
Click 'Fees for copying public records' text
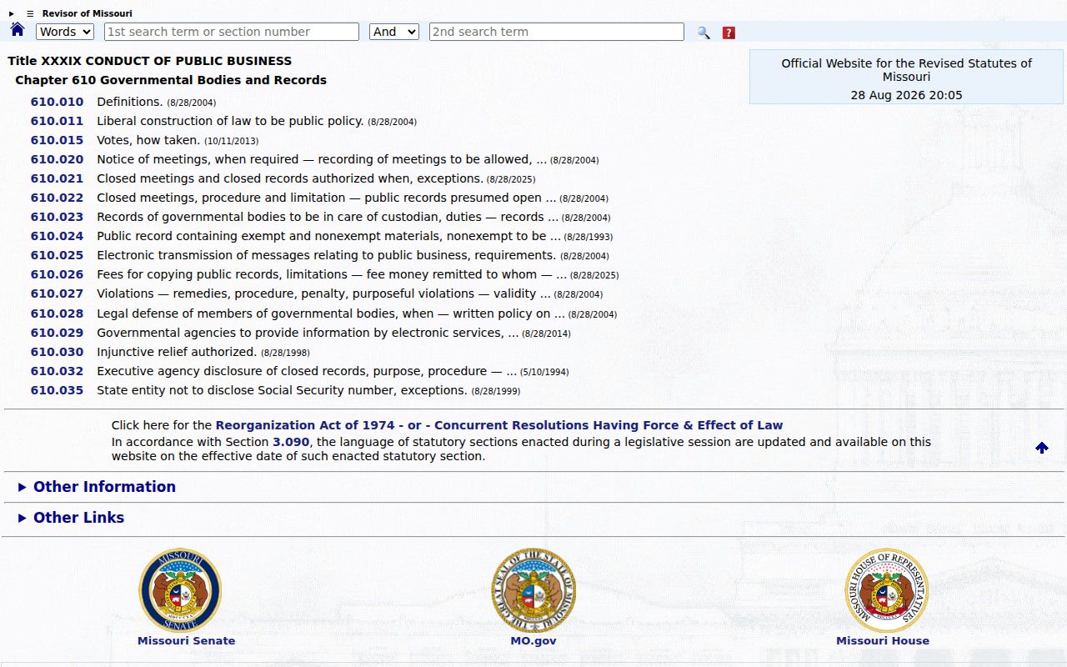pos(195,274)
